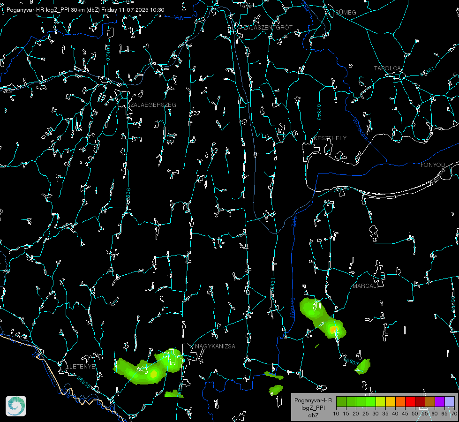Select the 20-25 dBZ green legend swatch
459x422 pixels.
point(361,401)
